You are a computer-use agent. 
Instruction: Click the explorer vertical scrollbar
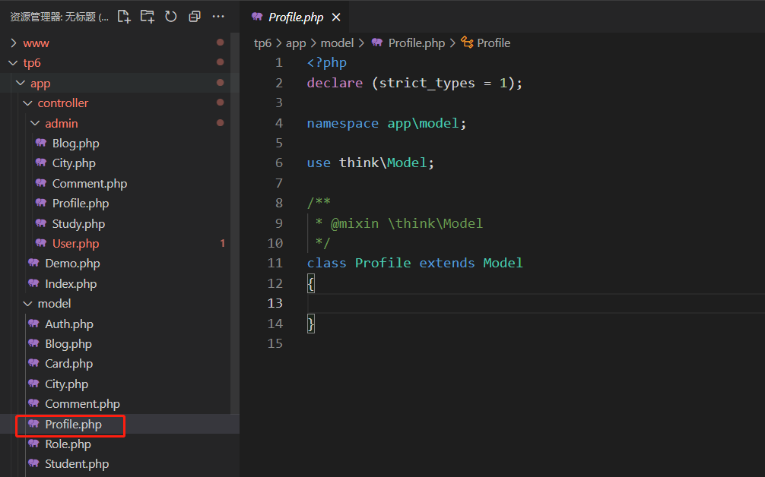235,224
